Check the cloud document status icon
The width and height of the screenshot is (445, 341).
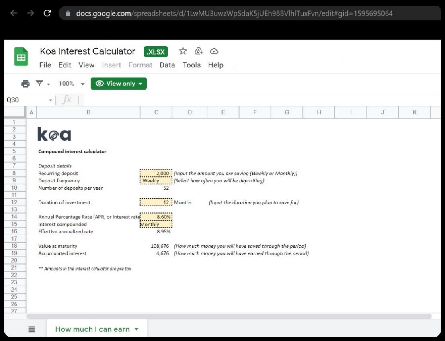(x=214, y=51)
